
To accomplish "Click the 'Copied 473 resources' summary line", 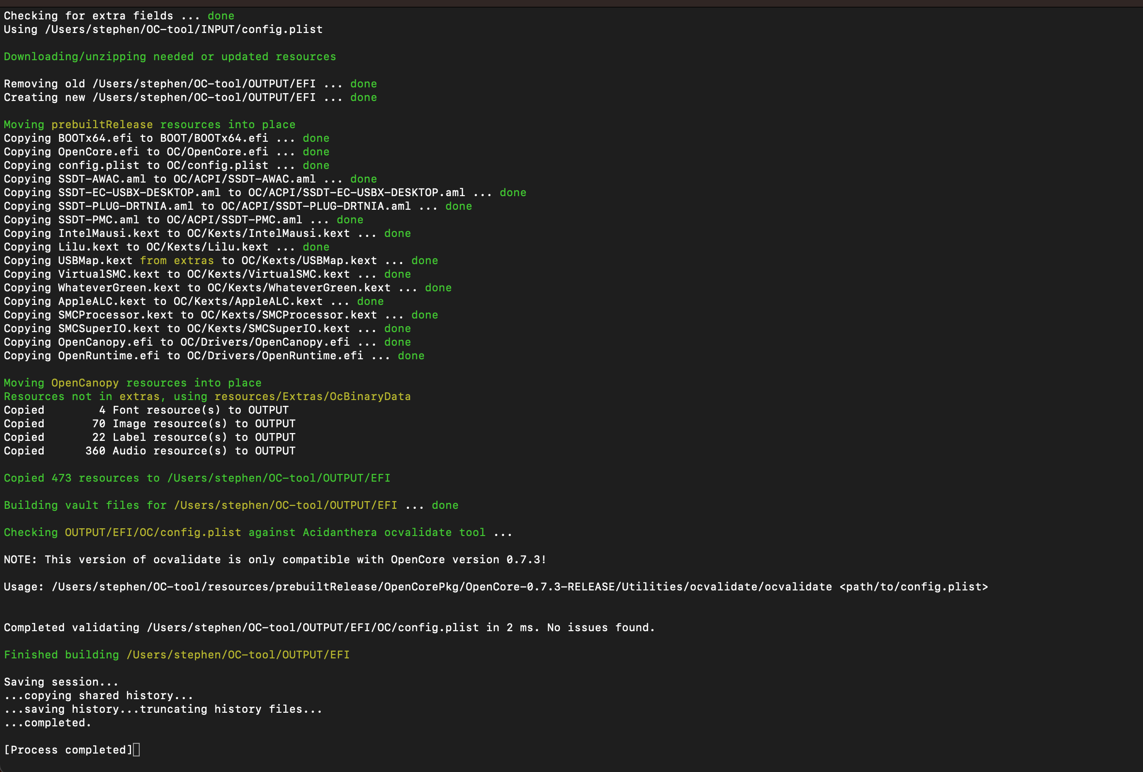I will coord(197,478).
